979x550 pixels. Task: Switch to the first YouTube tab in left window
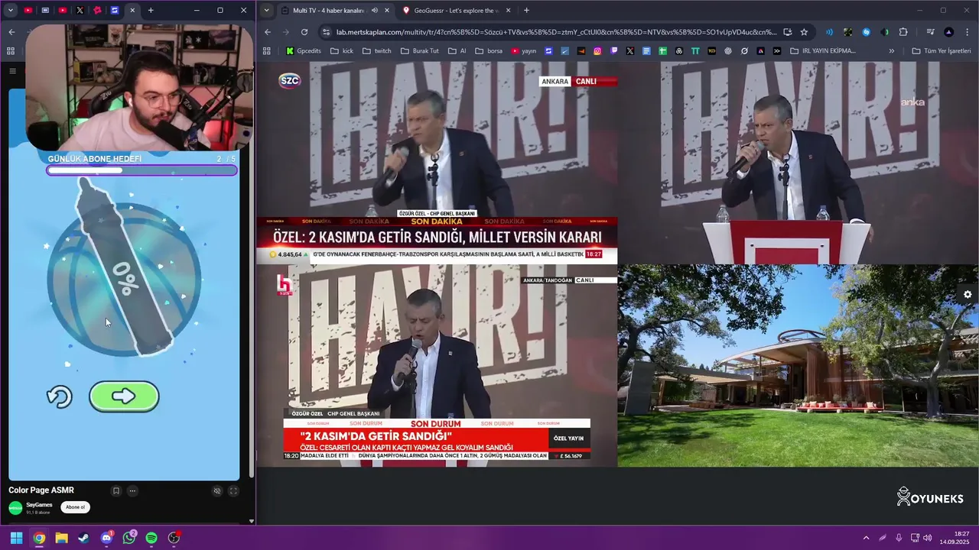(x=28, y=11)
